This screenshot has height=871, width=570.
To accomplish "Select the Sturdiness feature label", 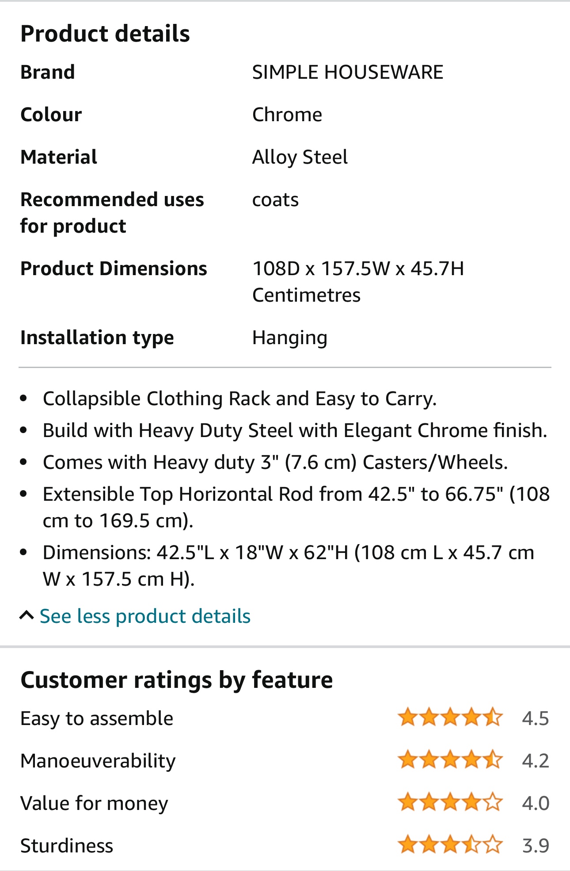I will pyautogui.click(x=67, y=846).
